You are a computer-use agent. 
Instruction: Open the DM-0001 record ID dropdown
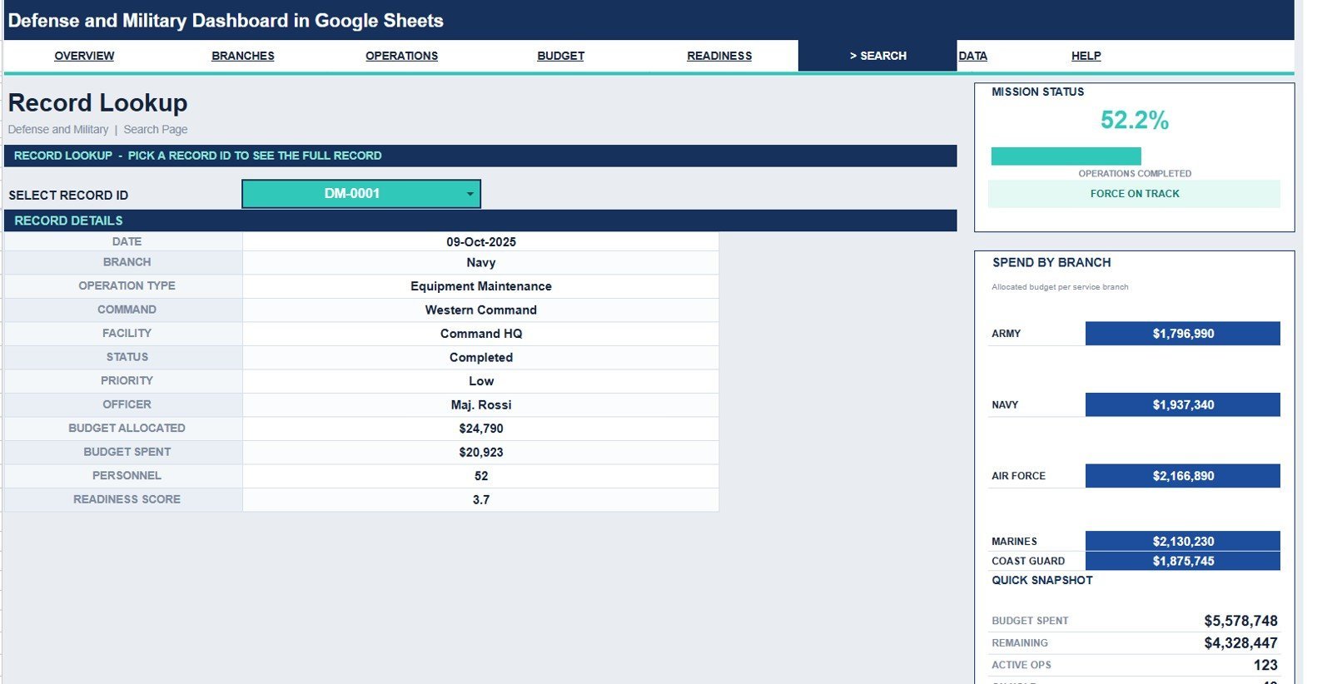click(x=361, y=194)
